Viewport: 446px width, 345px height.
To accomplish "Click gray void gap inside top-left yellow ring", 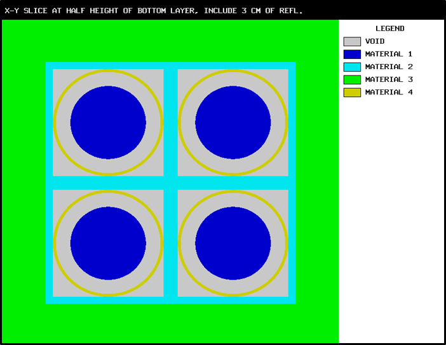I will [x=64, y=122].
